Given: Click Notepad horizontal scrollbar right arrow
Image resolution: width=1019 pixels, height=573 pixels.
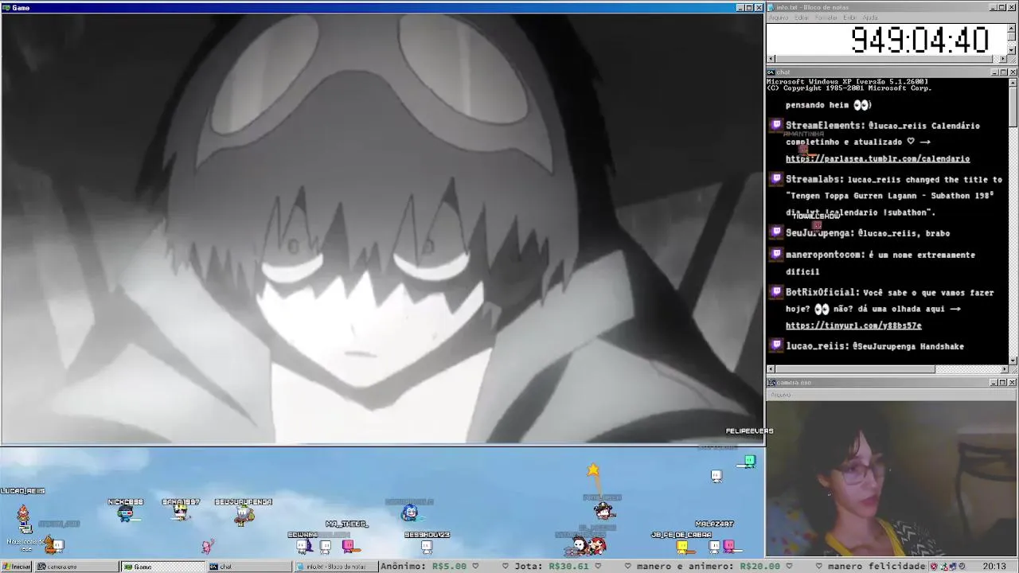Looking at the screenshot, I should [x=1003, y=59].
